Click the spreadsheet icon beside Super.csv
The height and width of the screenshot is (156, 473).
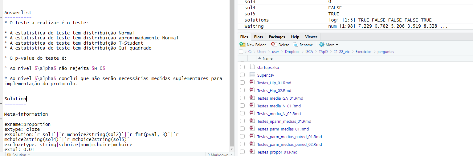[x=252, y=75]
